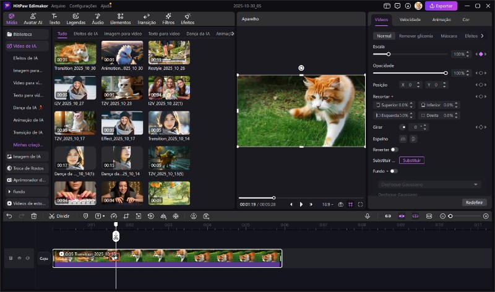Click the Substituir button
Screen dimensions: 495x292
pos(411,160)
